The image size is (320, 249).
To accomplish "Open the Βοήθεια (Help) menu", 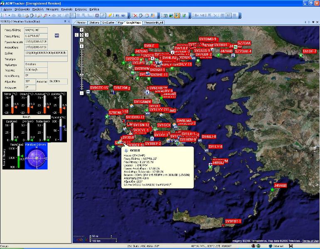I will [94, 10].
